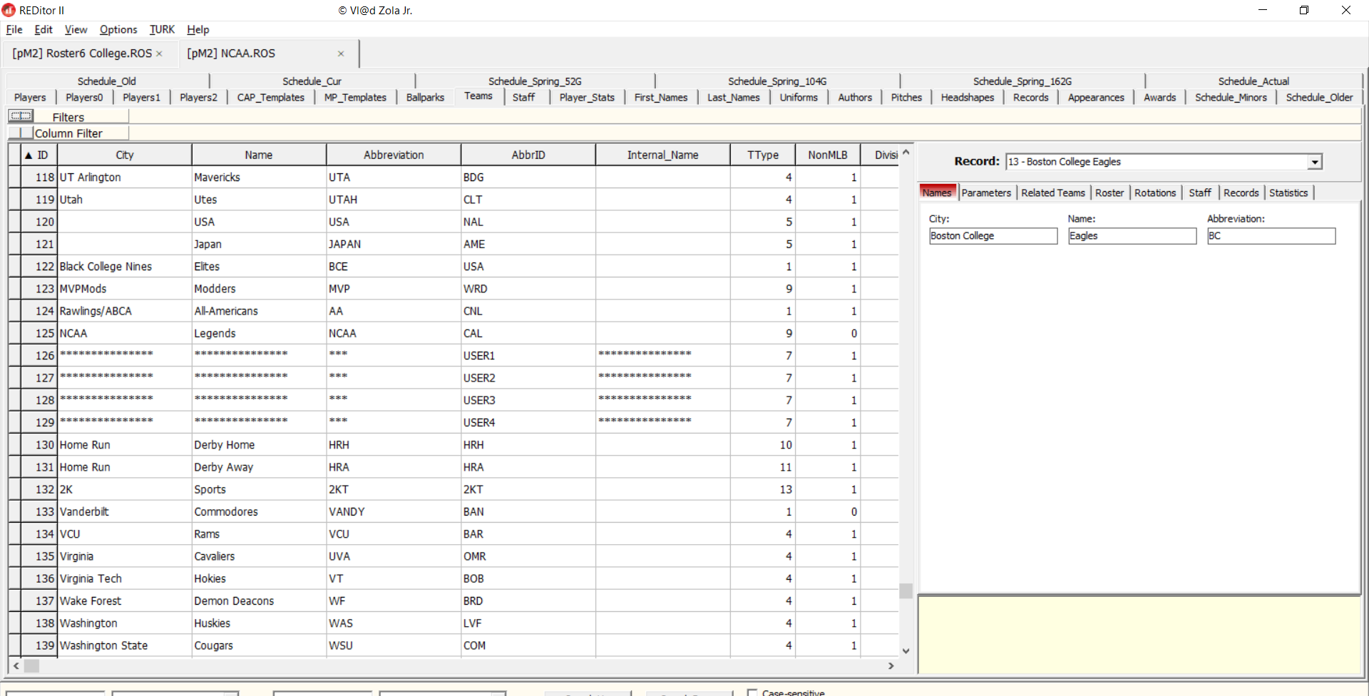
Task: Select the Hokies name cell
Action: pos(259,578)
